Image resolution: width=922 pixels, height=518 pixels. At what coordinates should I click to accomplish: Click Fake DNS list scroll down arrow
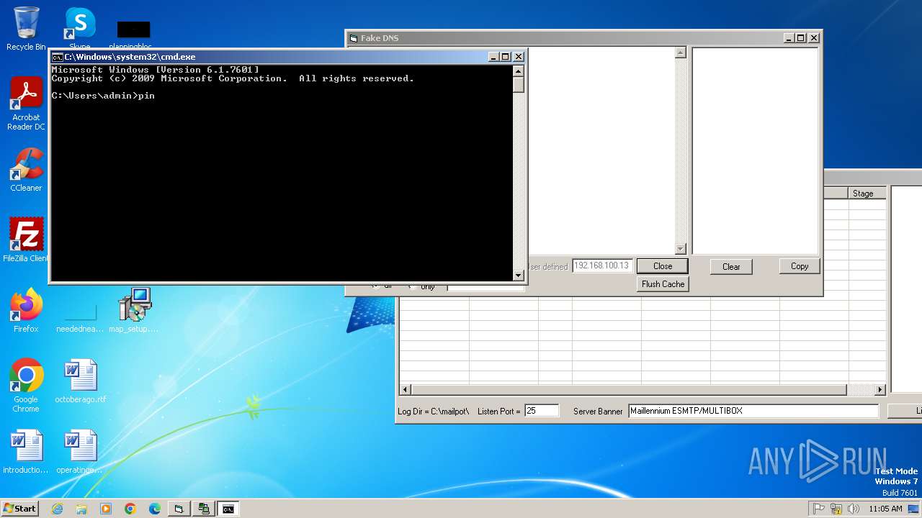(681, 249)
